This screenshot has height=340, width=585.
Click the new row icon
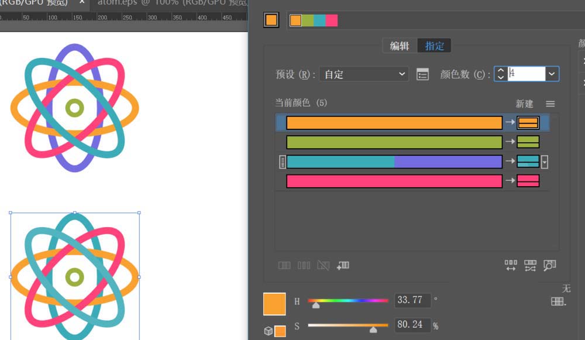pyautogui.click(x=343, y=265)
